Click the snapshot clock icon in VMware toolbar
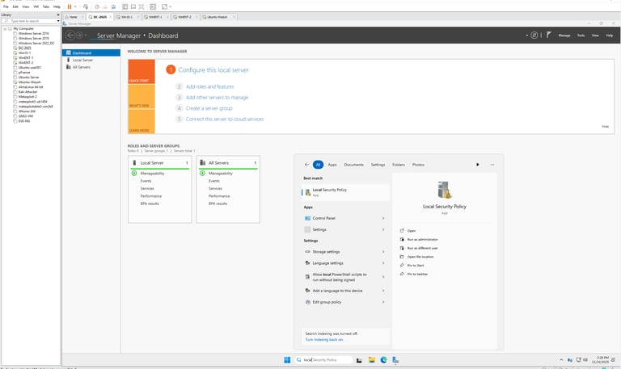The height and width of the screenshot is (369, 621). click(97, 6)
